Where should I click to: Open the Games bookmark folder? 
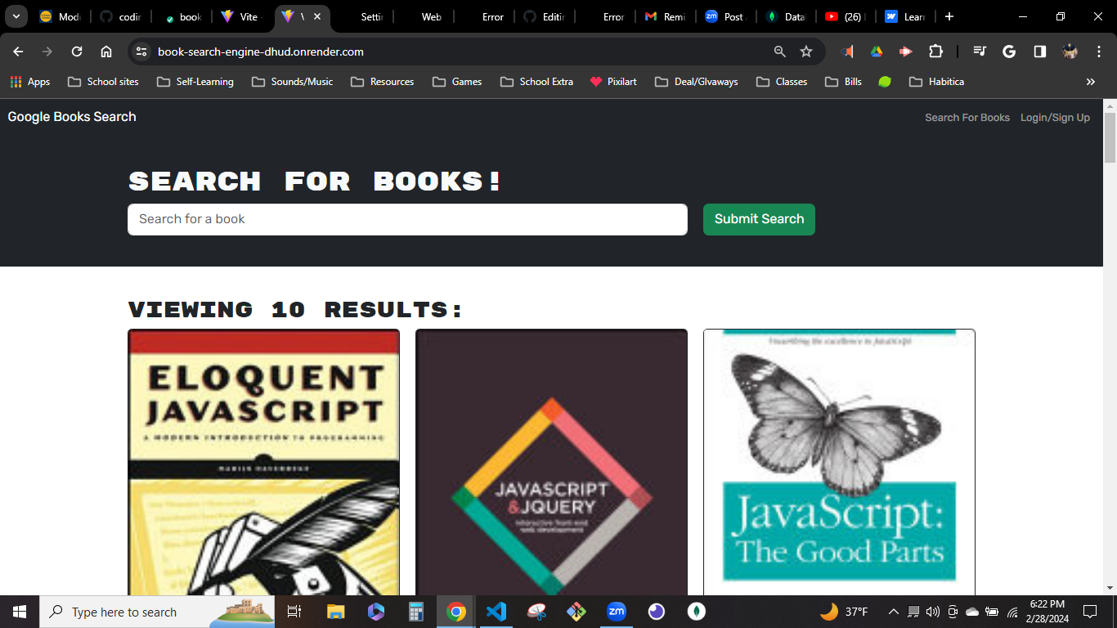pyautogui.click(x=457, y=82)
